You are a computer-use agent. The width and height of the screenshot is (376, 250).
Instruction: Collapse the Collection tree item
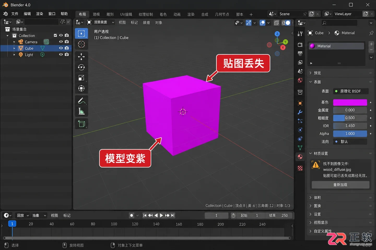point(8,36)
